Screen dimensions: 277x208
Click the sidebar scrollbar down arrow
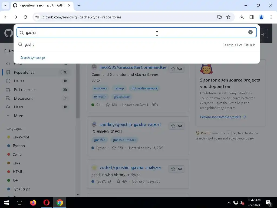click(78, 195)
